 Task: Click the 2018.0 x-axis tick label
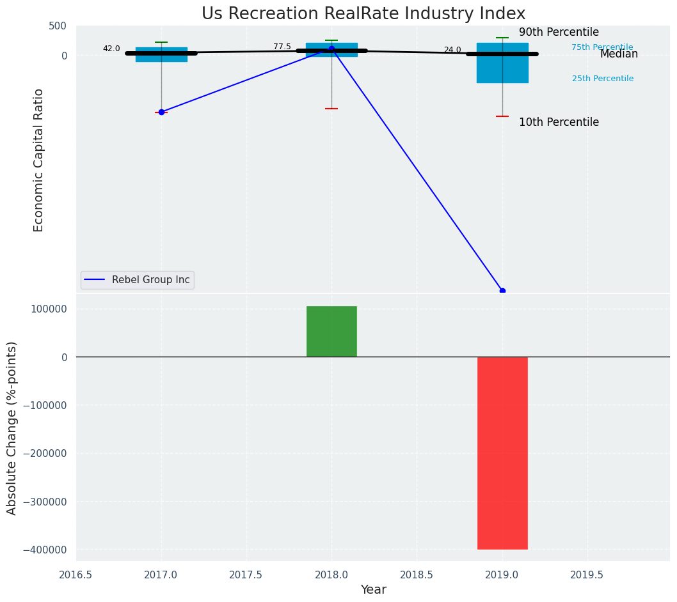[x=331, y=575]
